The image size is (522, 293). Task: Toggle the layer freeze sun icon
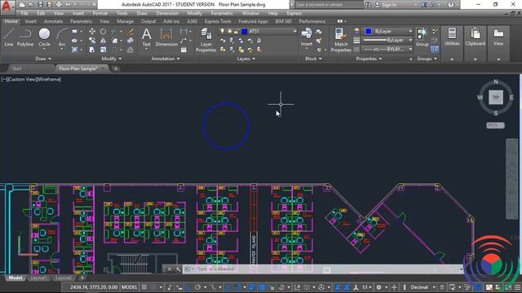[229, 31]
